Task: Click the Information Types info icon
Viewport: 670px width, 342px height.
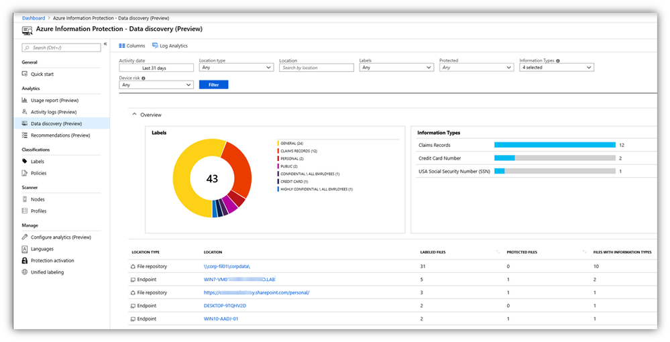Action: click(x=558, y=61)
